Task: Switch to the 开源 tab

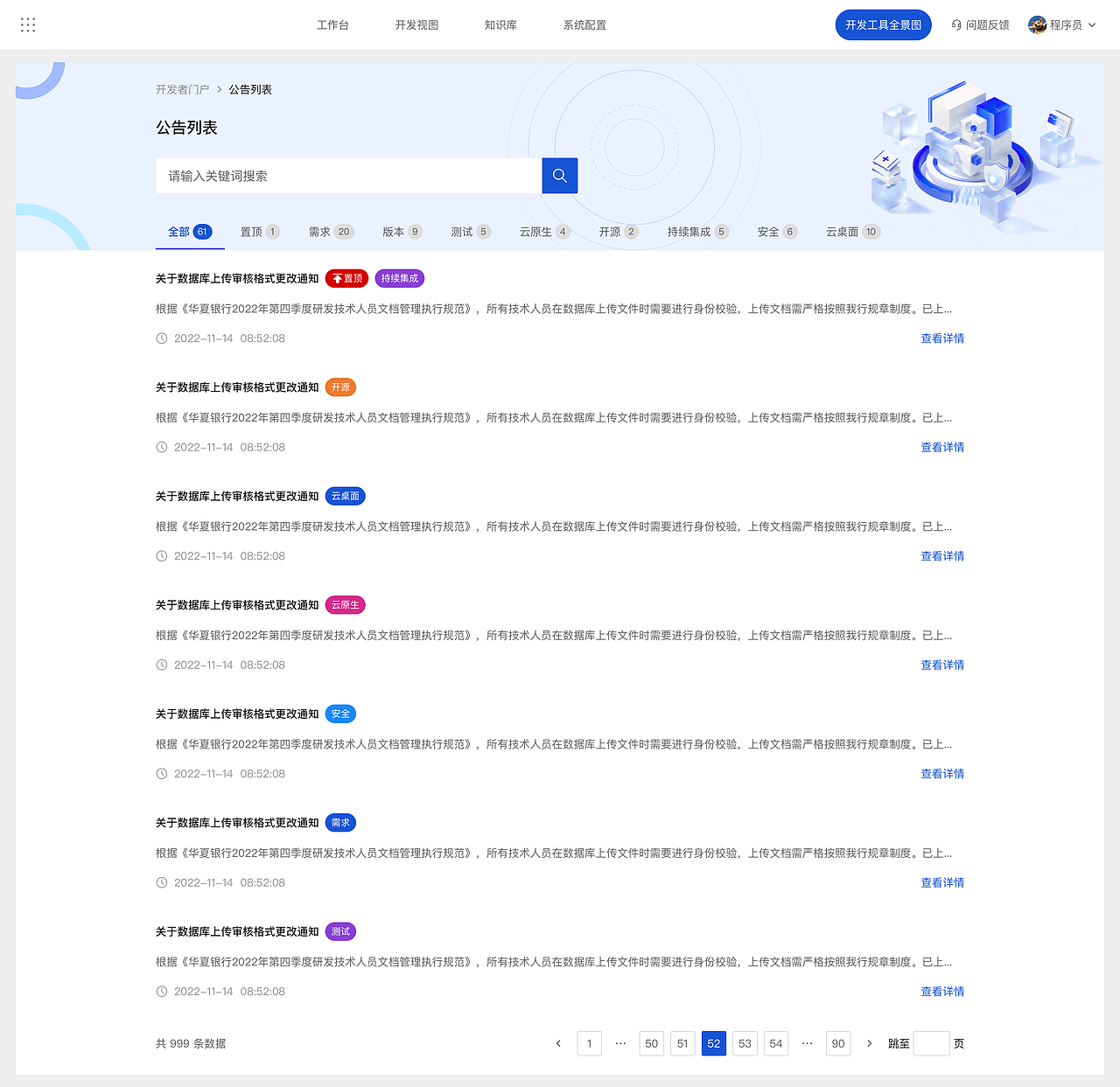Action: (x=619, y=232)
